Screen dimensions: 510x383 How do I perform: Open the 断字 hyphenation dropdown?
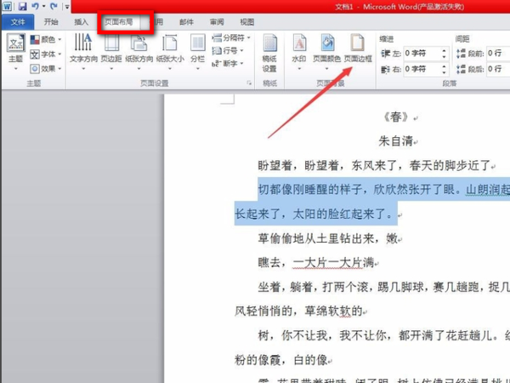point(228,64)
